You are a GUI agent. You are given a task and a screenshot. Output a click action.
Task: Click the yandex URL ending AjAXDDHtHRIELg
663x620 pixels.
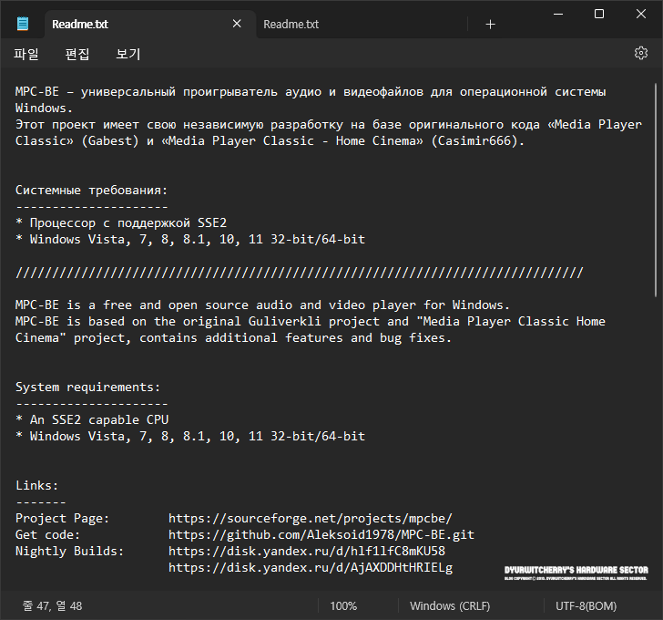click(311, 567)
